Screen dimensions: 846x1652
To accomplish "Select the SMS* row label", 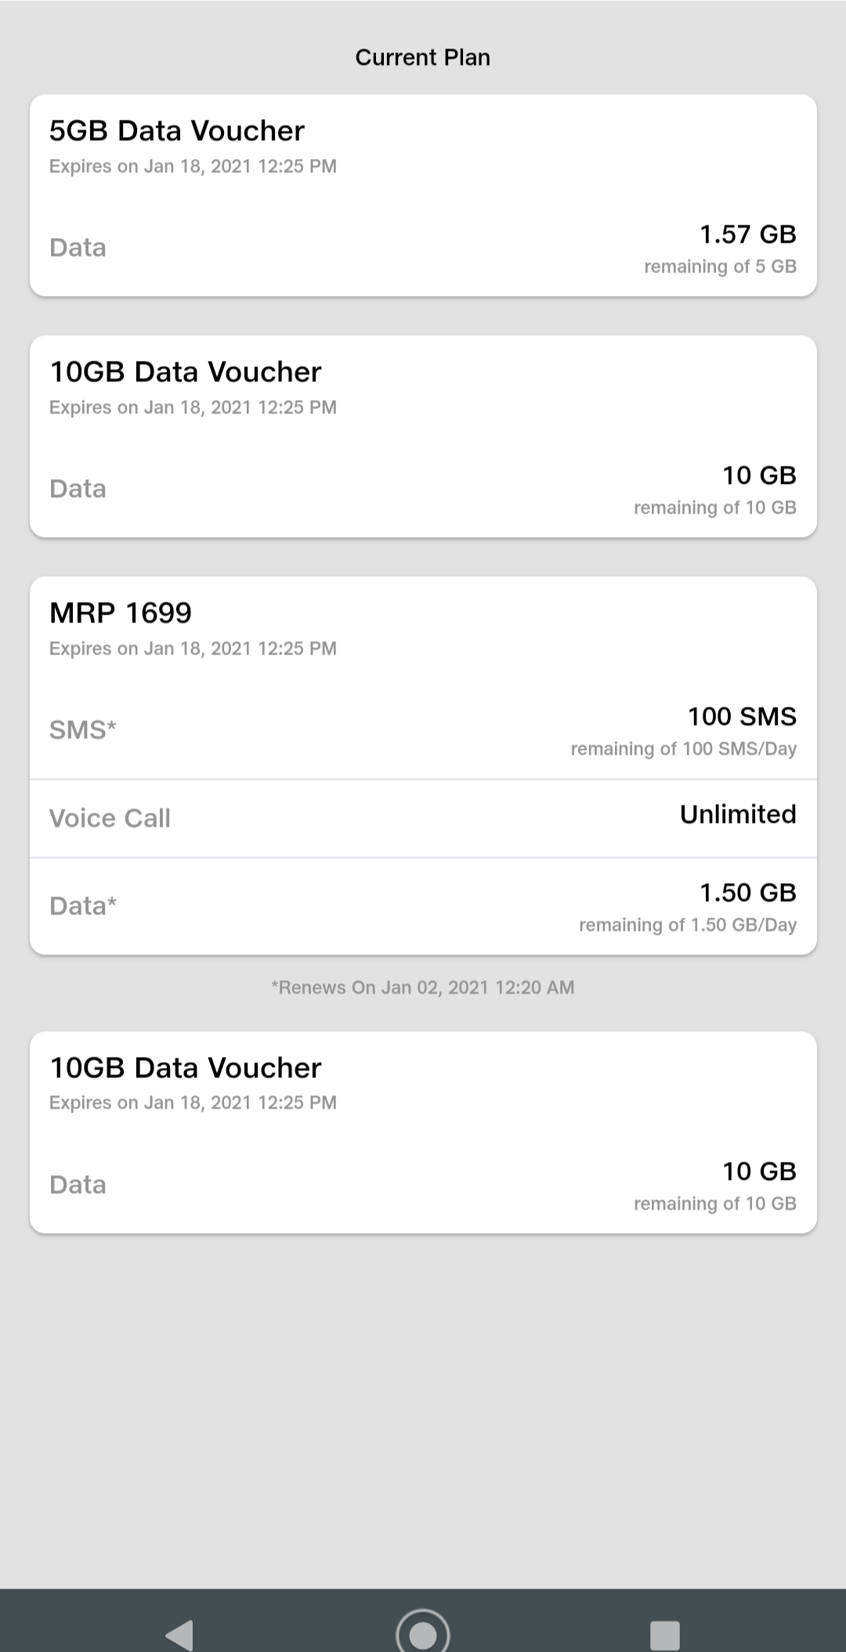I will click(83, 730).
